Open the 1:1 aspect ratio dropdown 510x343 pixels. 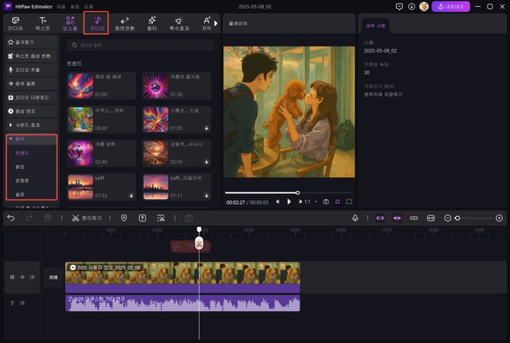click(x=310, y=202)
